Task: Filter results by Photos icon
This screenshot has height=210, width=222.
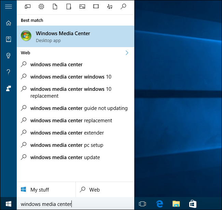Action: tap(82, 6)
